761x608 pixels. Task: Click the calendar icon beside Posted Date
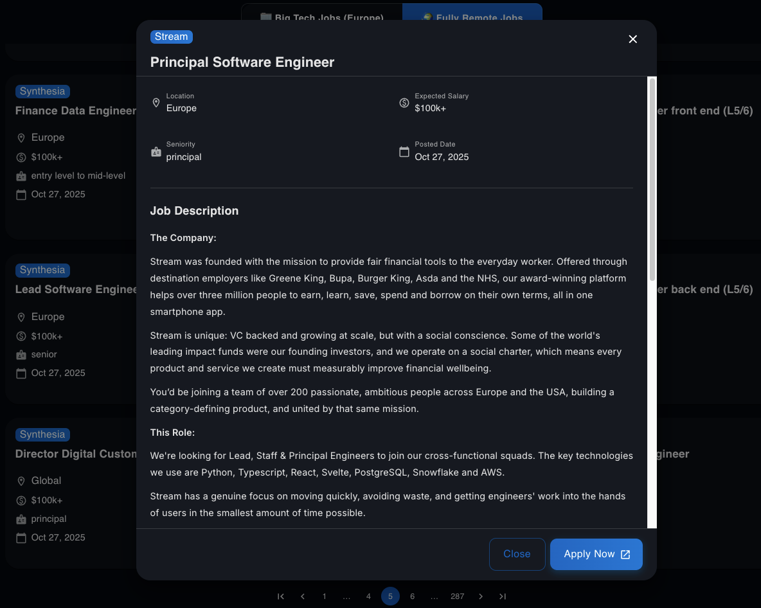(404, 152)
